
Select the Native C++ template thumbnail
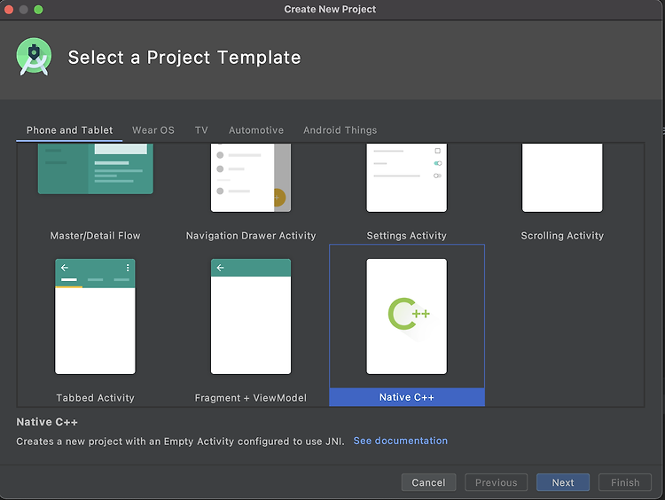(406, 316)
